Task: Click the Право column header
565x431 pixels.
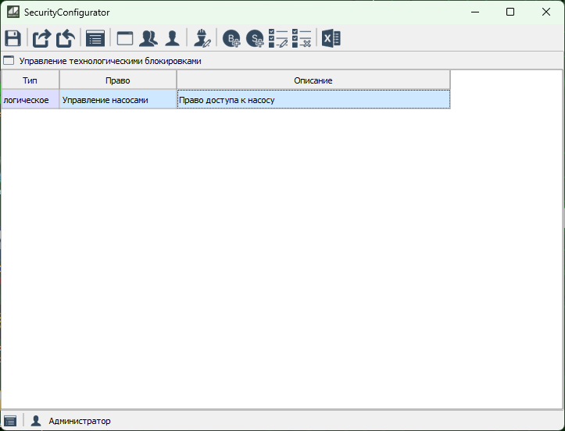Action: (x=117, y=80)
